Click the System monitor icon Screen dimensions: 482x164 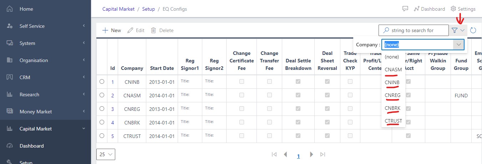[10, 43]
